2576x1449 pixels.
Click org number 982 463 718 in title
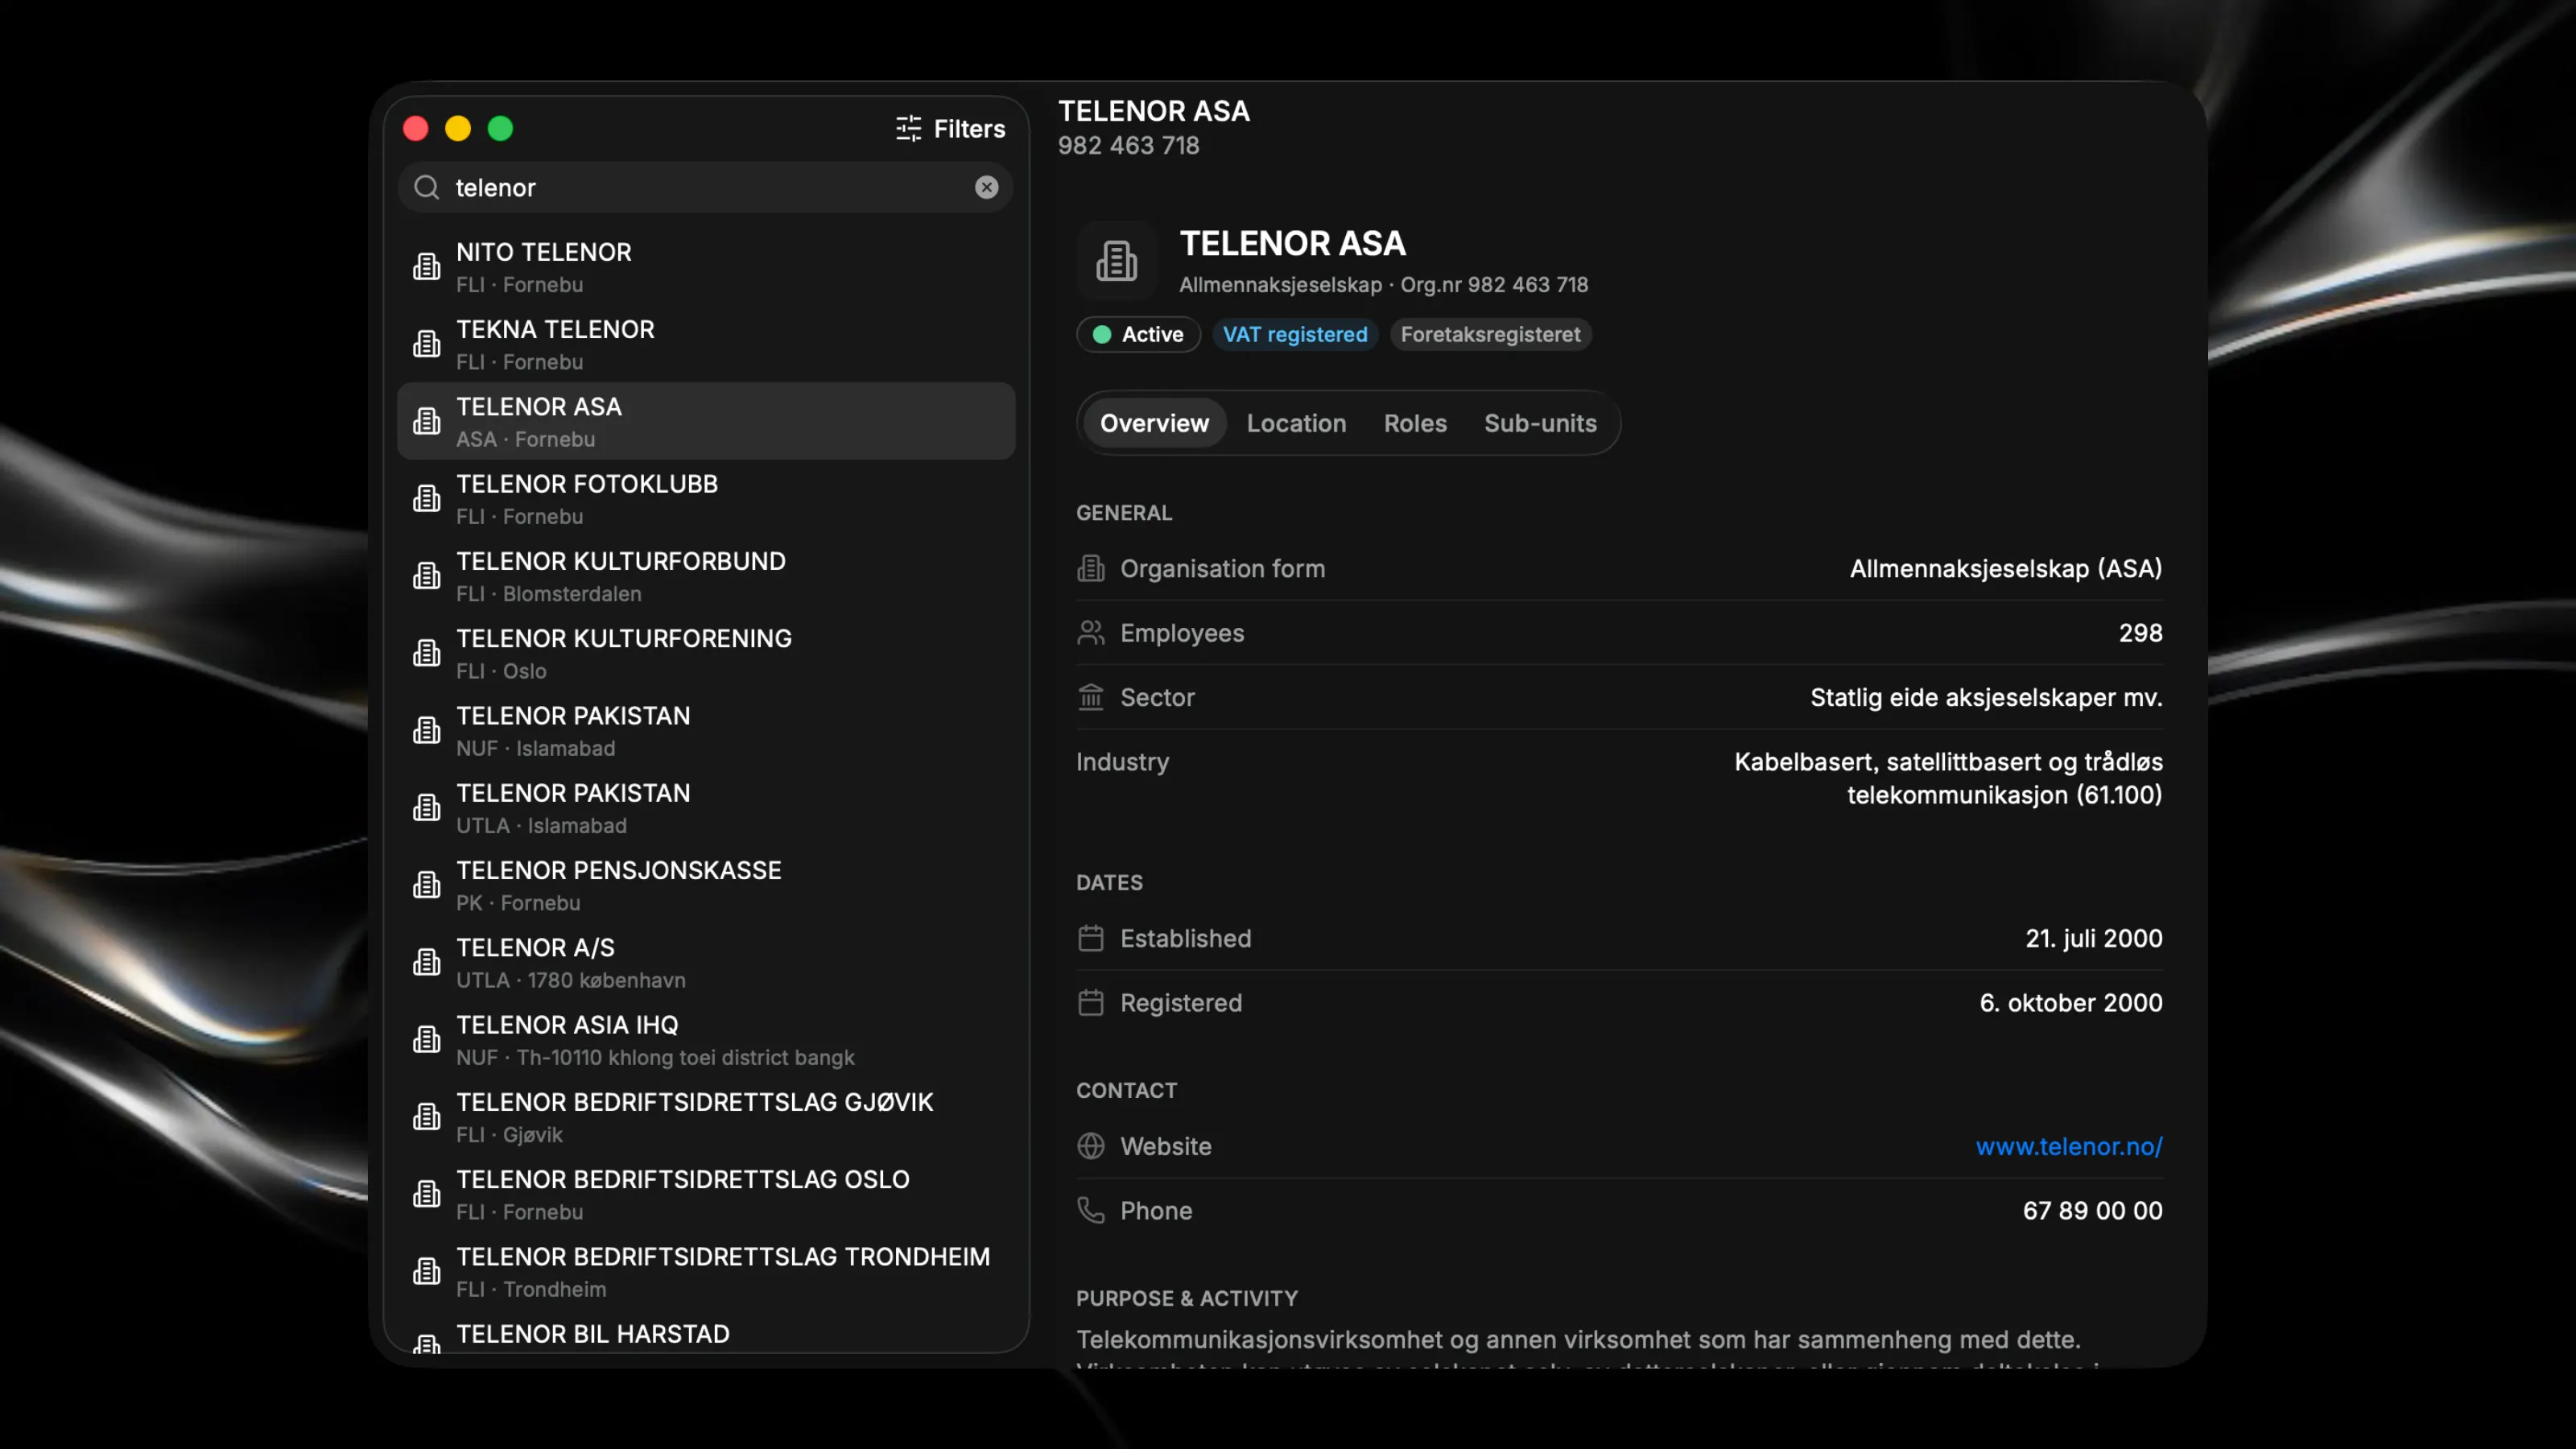(1128, 146)
